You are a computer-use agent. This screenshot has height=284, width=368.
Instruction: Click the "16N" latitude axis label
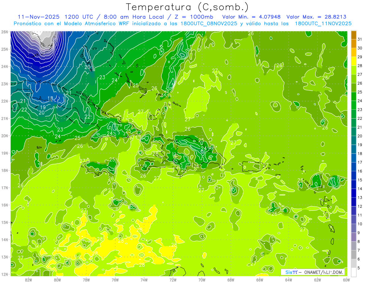5,205
